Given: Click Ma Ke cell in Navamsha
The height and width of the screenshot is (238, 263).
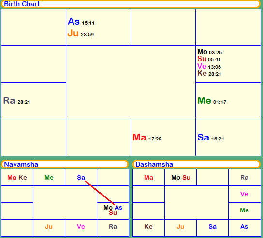Looking at the screenshot, I should pos(17,178).
